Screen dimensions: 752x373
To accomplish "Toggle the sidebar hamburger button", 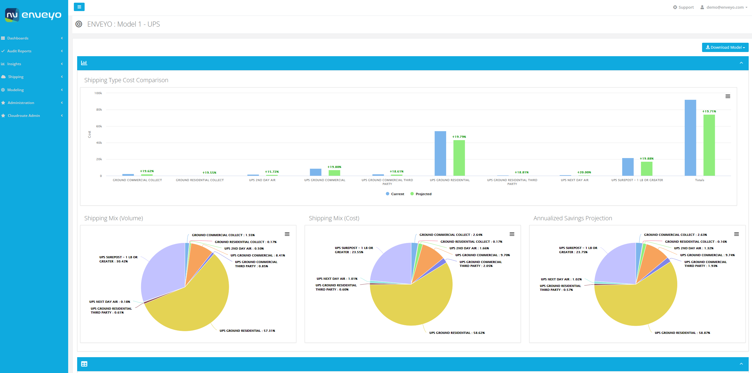I will pos(79,7).
